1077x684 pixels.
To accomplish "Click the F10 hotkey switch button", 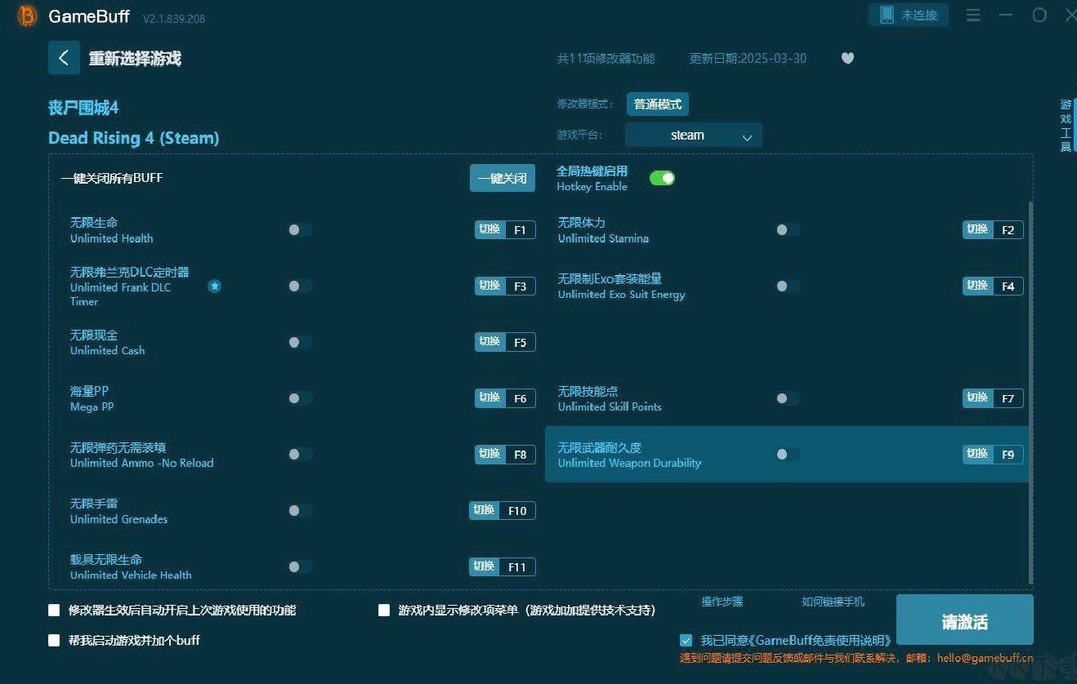I will [503, 510].
